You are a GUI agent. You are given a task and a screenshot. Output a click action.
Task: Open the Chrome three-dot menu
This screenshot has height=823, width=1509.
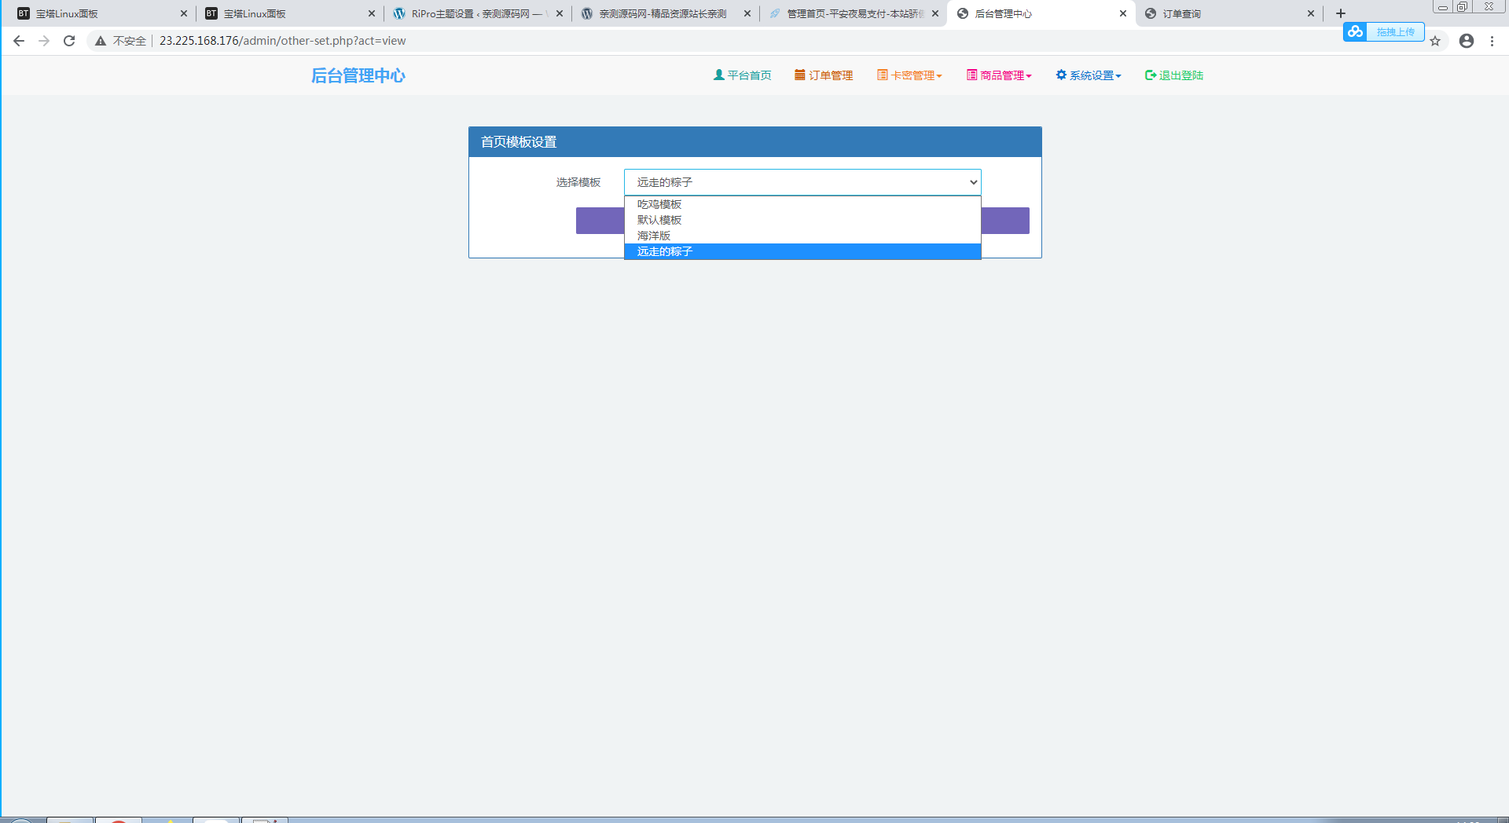pos(1492,41)
